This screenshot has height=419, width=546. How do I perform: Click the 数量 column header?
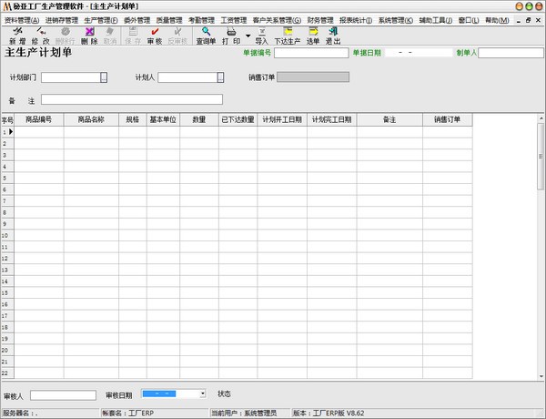199,119
